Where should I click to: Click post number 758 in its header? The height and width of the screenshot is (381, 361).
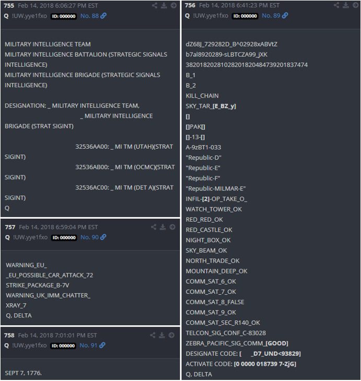[x=9, y=335]
